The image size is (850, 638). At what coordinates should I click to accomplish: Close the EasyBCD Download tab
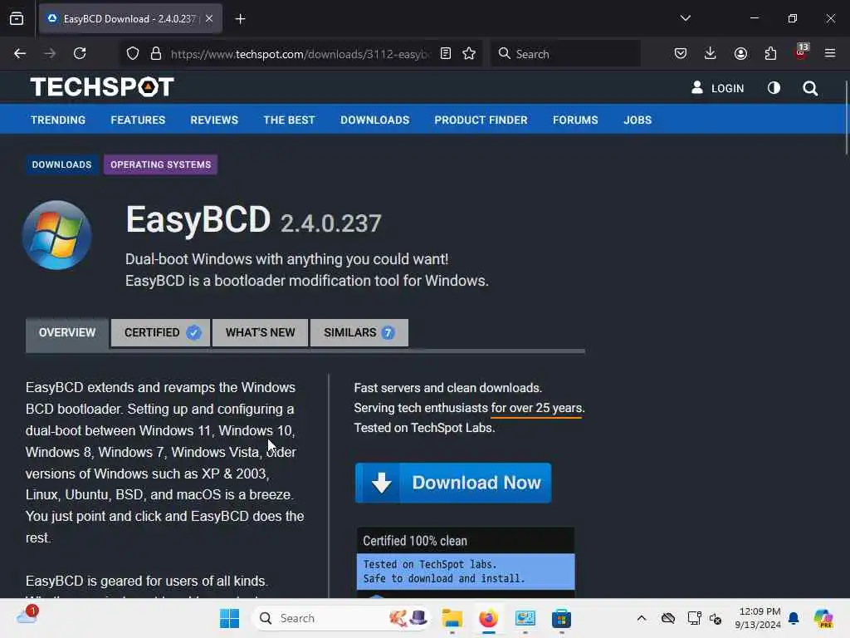click(x=209, y=18)
